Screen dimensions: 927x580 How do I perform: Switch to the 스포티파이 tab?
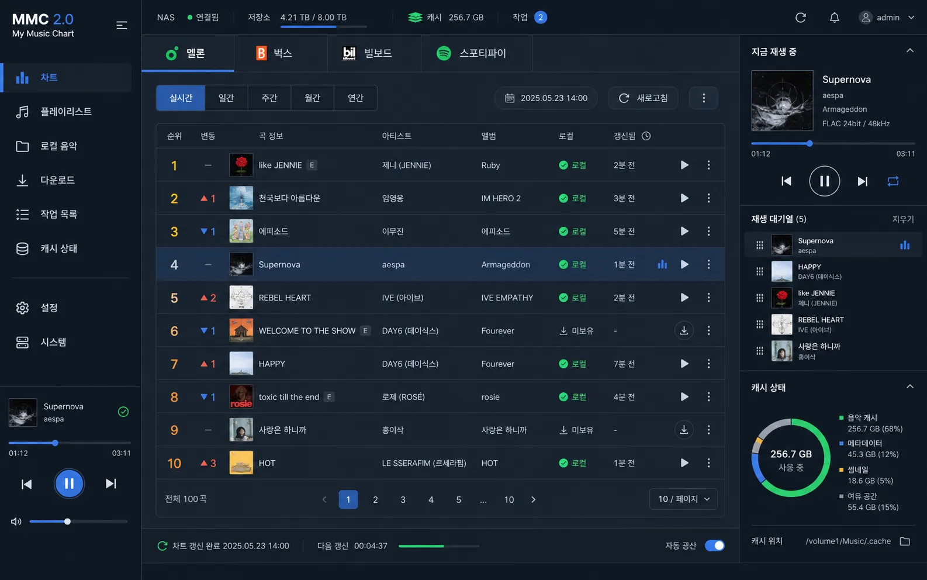click(x=476, y=53)
